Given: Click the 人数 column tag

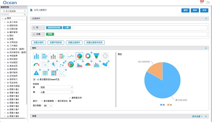Looking at the screenshot, I should click(x=67, y=27).
